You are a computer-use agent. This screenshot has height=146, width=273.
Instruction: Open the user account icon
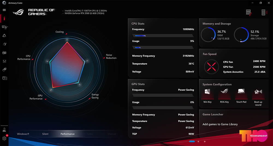(x=4, y=130)
